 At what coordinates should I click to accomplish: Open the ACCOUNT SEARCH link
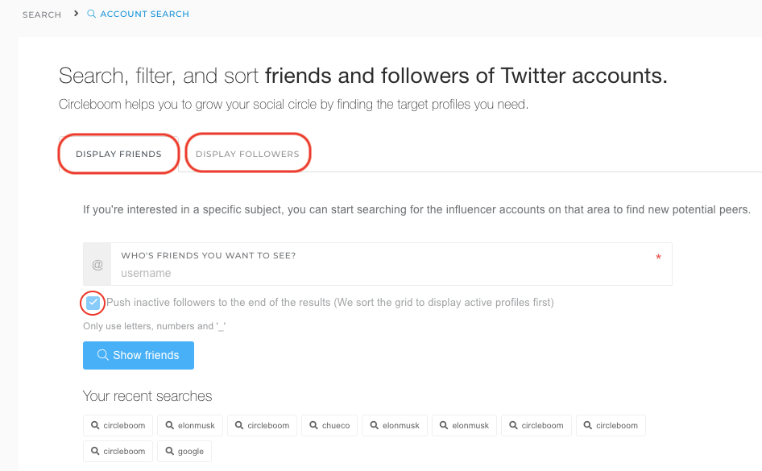point(143,14)
